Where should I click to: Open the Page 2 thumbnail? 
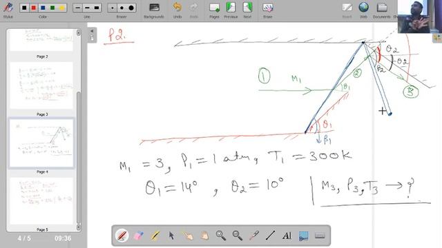[x=41, y=40]
